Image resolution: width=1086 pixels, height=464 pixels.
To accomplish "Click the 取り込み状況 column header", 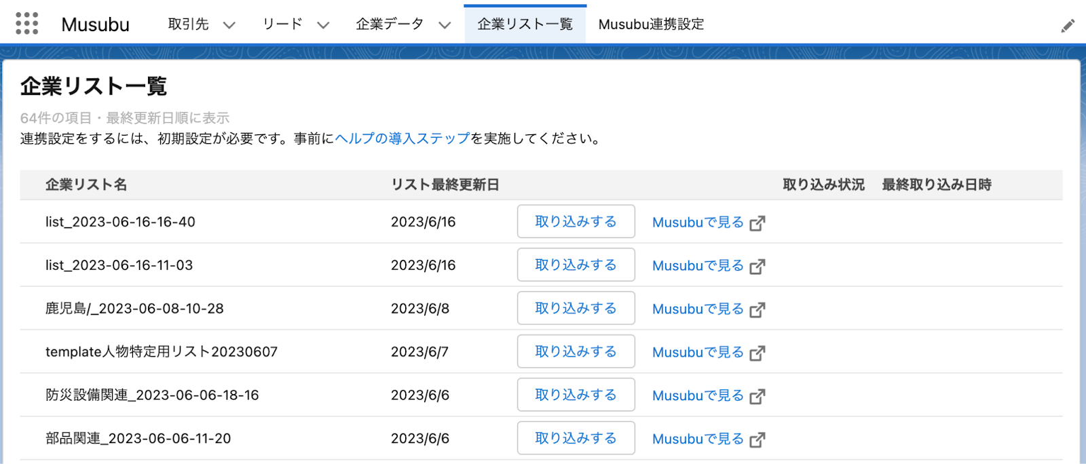I will point(823,185).
